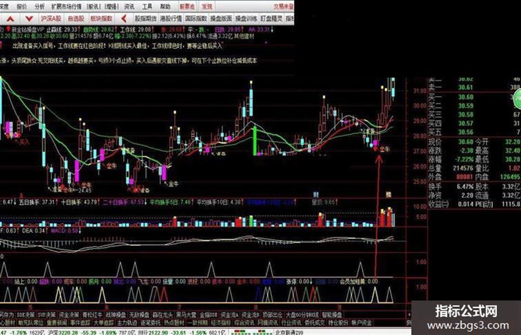The width and height of the screenshot is (521, 335).
Task: Click the 板块指数 toolbar button
Action: (x=101, y=19)
